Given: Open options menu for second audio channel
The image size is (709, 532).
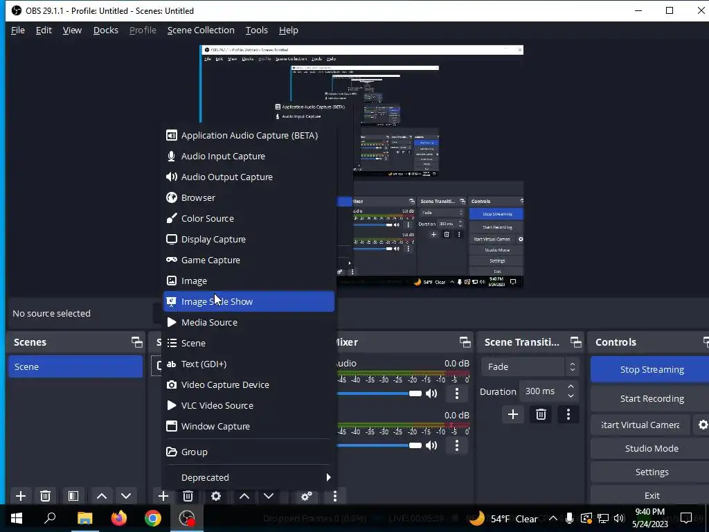Looking at the screenshot, I should click(x=457, y=445).
